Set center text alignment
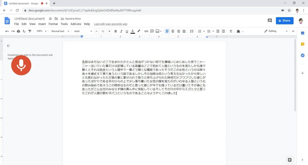This screenshot has width=308, height=165. (173, 31)
